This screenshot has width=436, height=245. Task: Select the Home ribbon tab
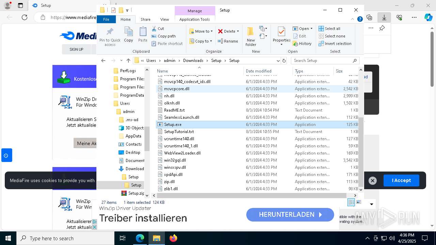(125, 19)
